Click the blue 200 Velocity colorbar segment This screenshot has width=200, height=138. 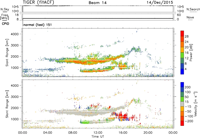[182, 85]
